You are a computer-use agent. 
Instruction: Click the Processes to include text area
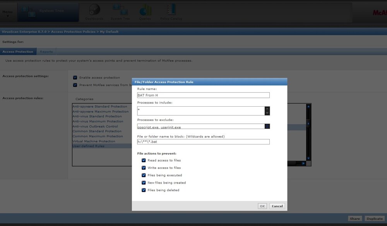pyautogui.click(x=201, y=111)
